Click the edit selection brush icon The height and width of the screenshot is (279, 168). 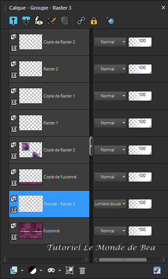(x=52, y=21)
